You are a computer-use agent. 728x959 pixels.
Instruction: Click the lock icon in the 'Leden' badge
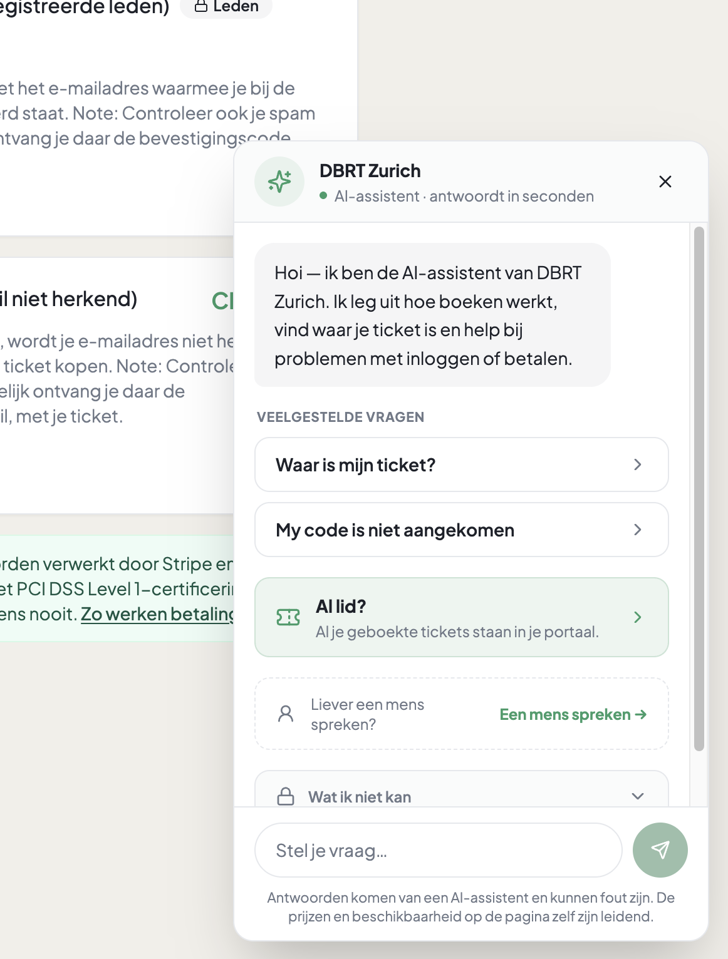(201, 6)
